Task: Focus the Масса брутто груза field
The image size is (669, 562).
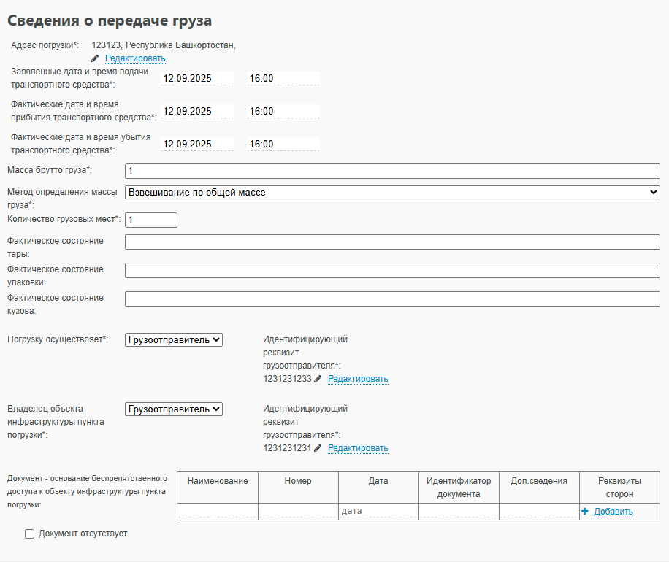Action: [x=392, y=171]
